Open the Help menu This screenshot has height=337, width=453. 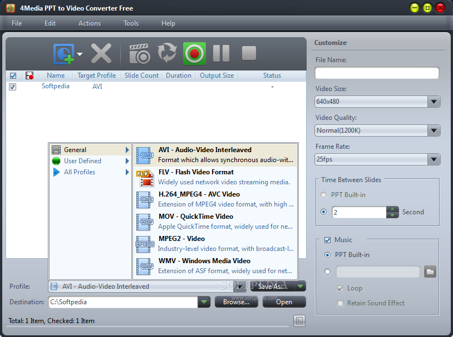(168, 23)
